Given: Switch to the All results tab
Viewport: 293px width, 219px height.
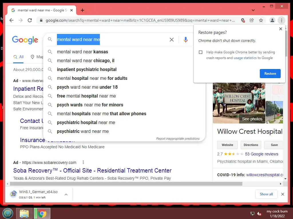Looking at the screenshot, I should (18, 57).
